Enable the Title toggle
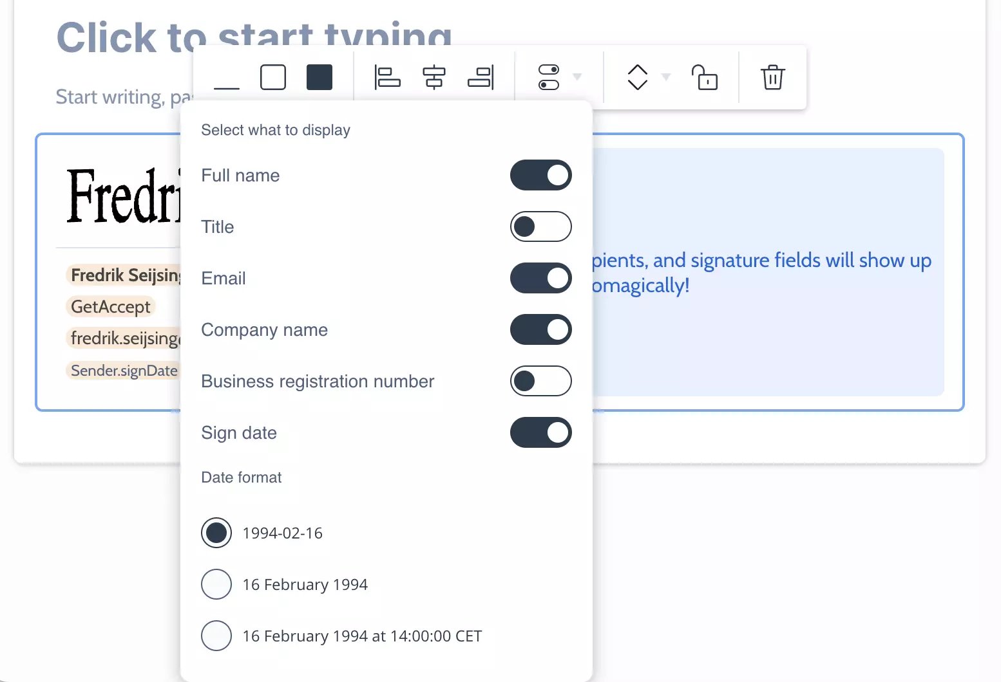The width and height of the screenshot is (1001, 682). click(x=540, y=226)
